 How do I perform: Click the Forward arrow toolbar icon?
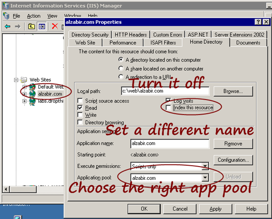tap(17, 26)
